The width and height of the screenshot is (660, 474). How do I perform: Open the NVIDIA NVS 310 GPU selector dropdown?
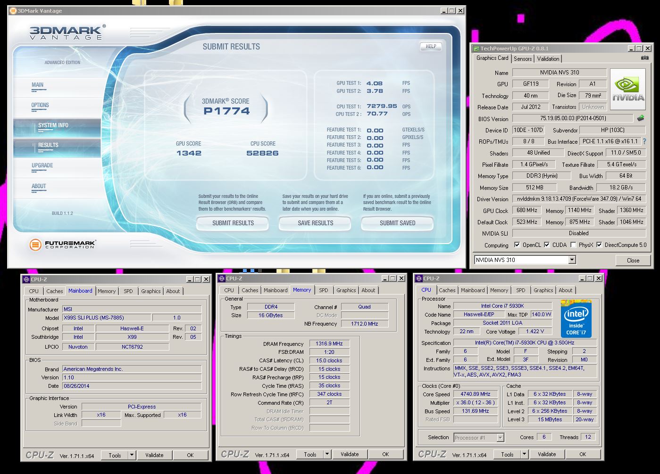pyautogui.click(x=572, y=260)
